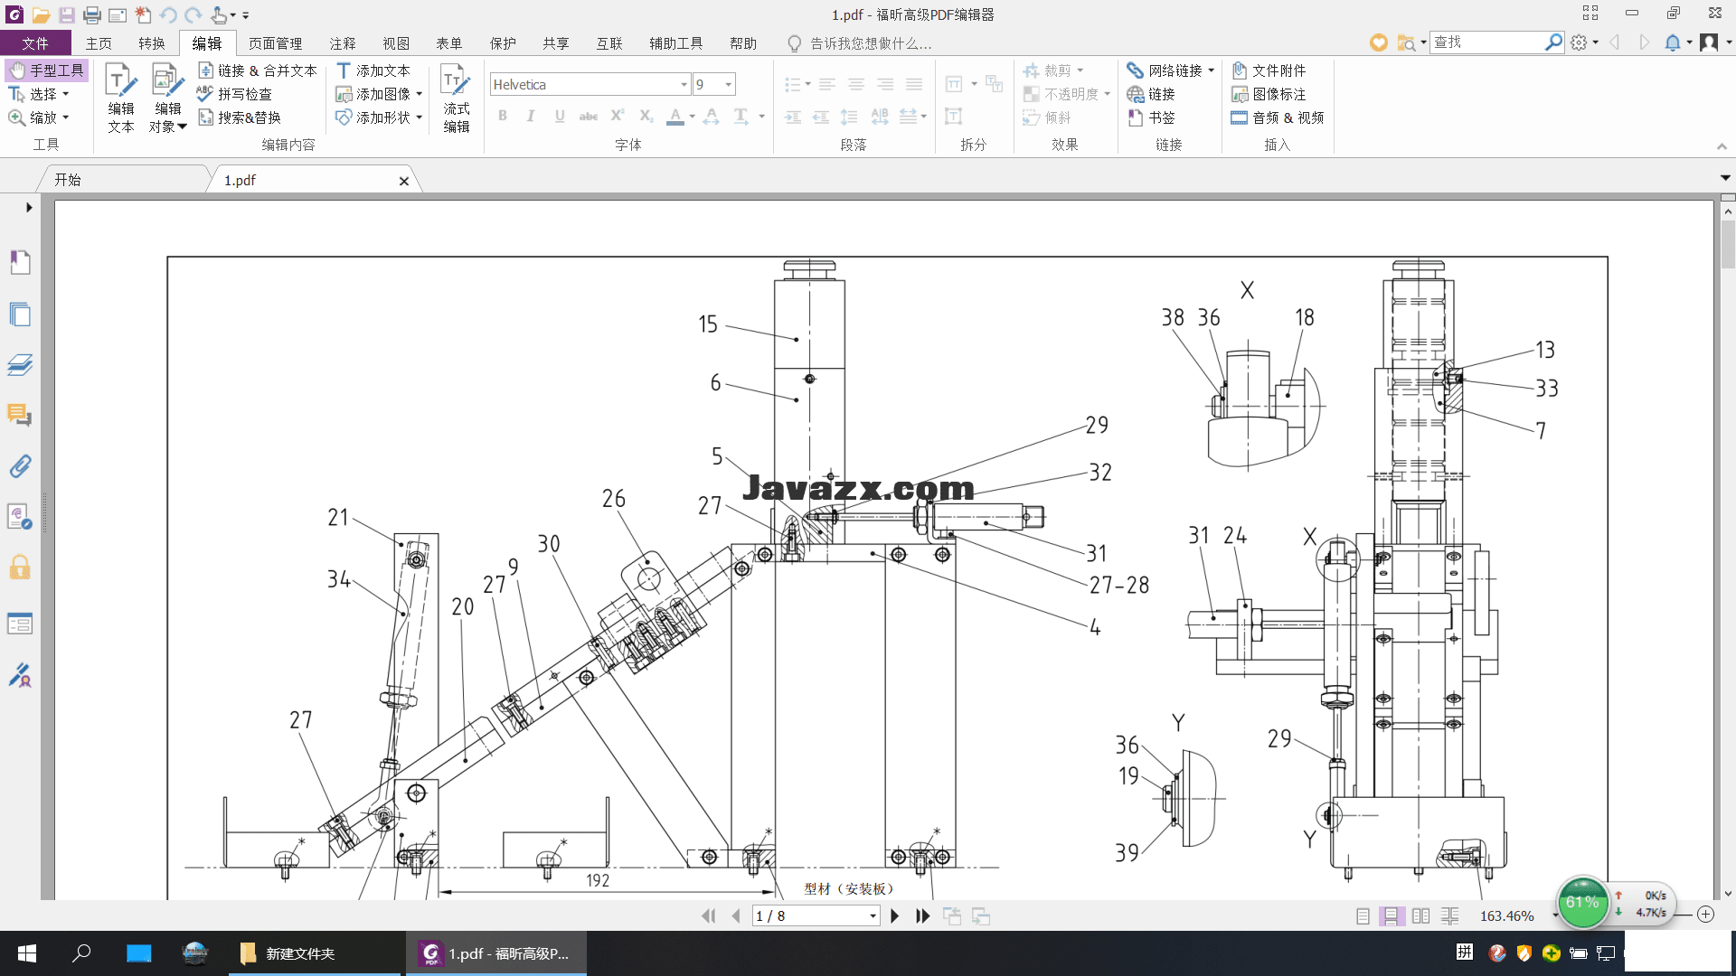Switch to the Comment (注释) ribbon tab
1736x976 pixels.
343,43
